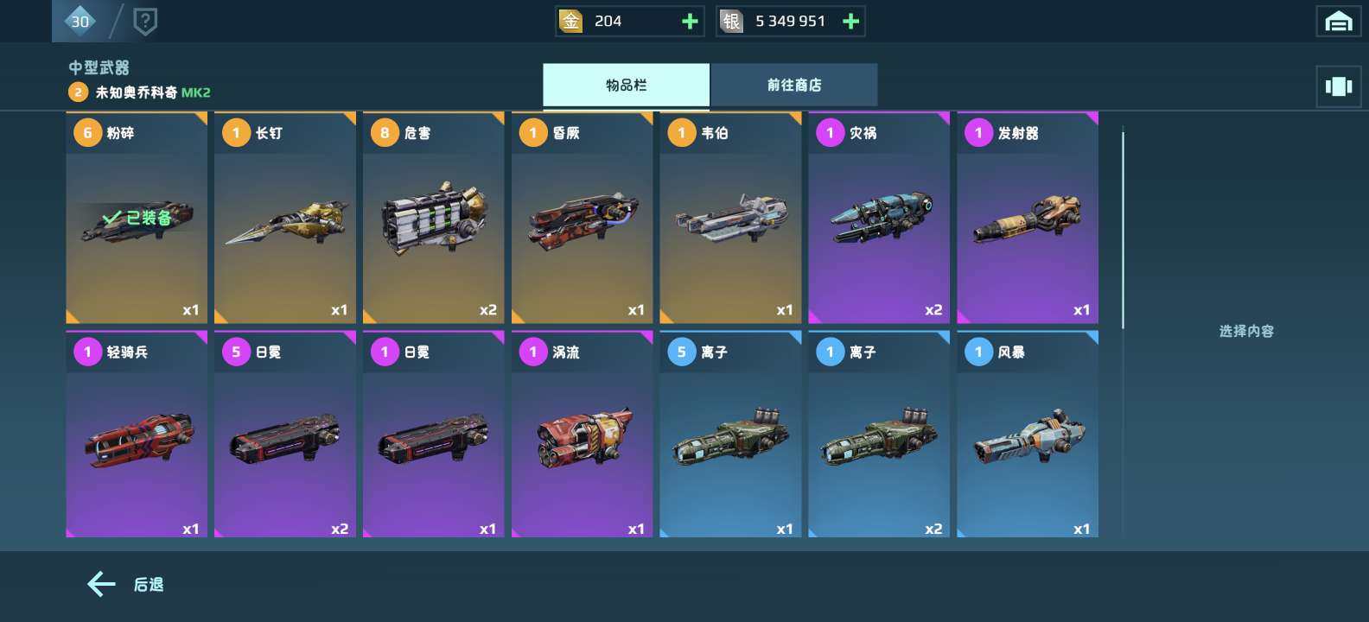The width and height of the screenshot is (1369, 622).
Task: Click the green plus next to gold currency
Action: click(690, 22)
